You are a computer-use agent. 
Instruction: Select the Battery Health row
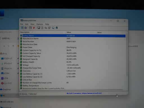(73, 62)
